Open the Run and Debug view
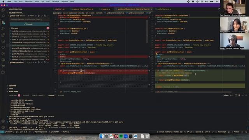Image resolution: width=249 pixels, height=140 pixels. coord(3,29)
